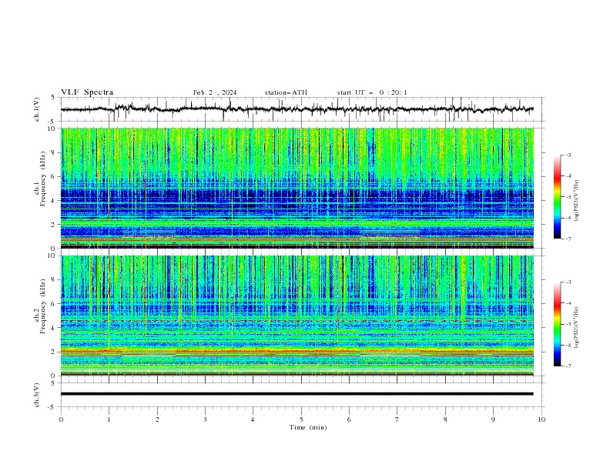This screenshot has height=471, width=610.
Task: Click the "5" volt tick of ch.1(V) axis
Action: (53, 98)
